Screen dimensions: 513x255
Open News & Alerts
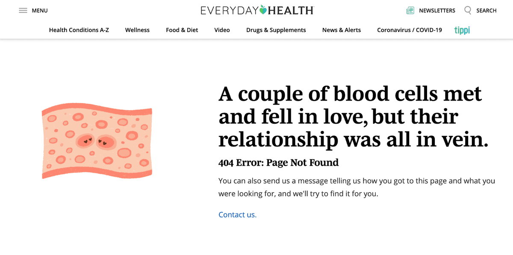point(342,30)
